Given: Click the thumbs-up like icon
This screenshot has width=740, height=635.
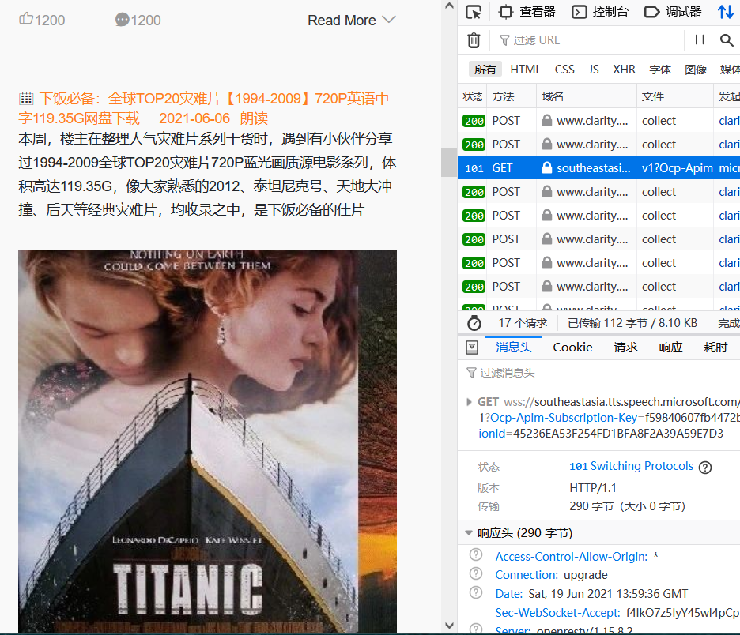Looking at the screenshot, I should [26, 19].
